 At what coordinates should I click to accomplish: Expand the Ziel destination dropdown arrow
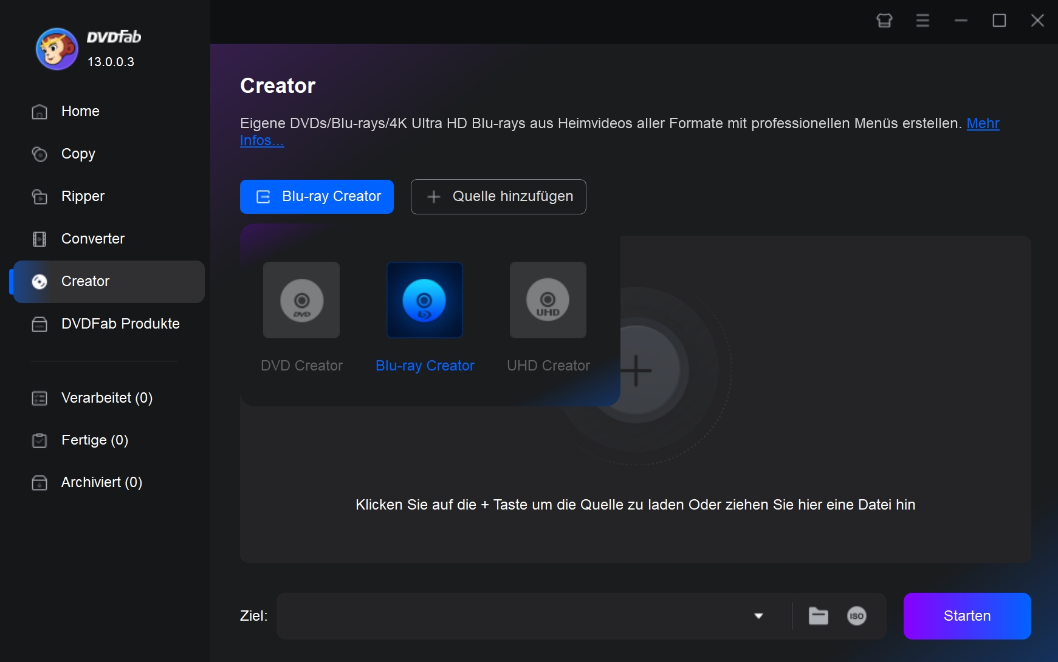coord(758,616)
